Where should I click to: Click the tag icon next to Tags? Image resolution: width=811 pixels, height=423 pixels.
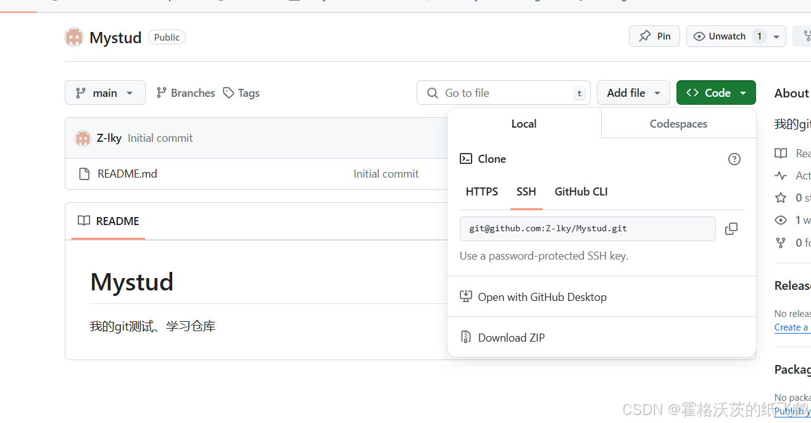click(228, 92)
